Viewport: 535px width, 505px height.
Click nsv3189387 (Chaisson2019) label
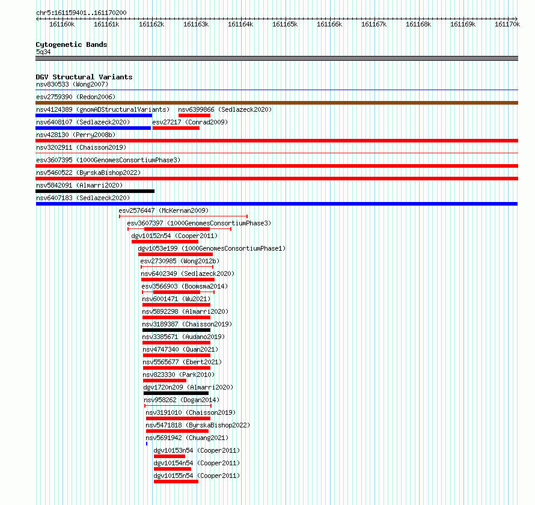(187, 324)
